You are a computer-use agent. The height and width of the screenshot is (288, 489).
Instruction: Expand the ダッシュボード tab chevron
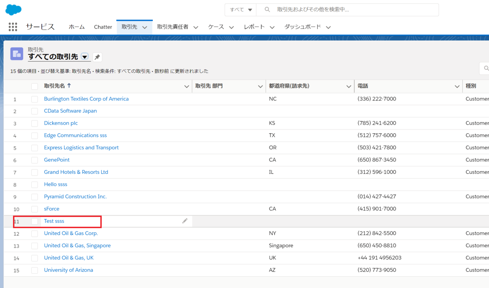[328, 27]
